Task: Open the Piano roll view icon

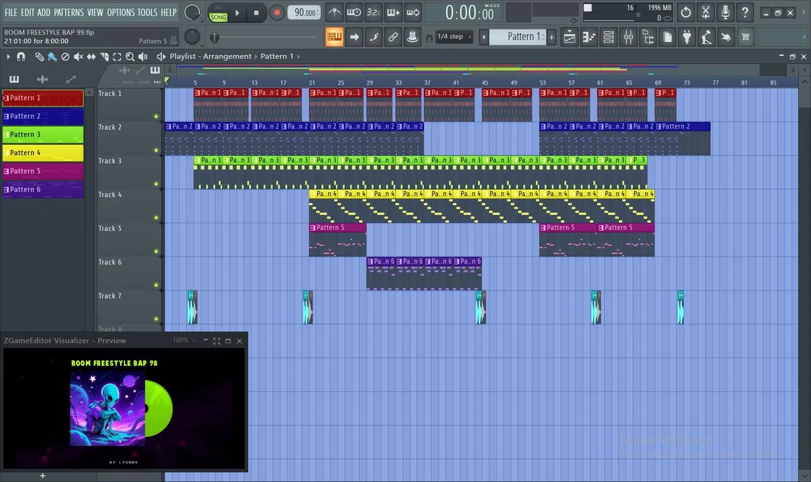Action: [x=589, y=37]
